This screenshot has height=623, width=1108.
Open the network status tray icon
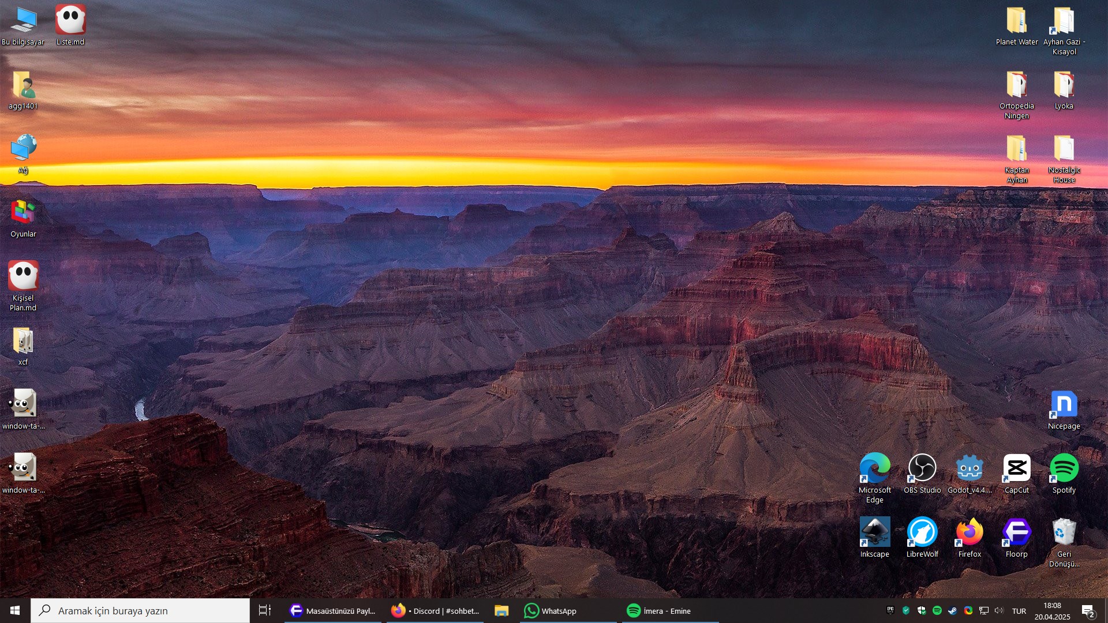(984, 610)
